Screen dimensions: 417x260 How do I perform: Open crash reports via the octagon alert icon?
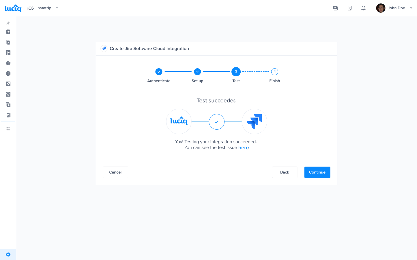[8, 73]
